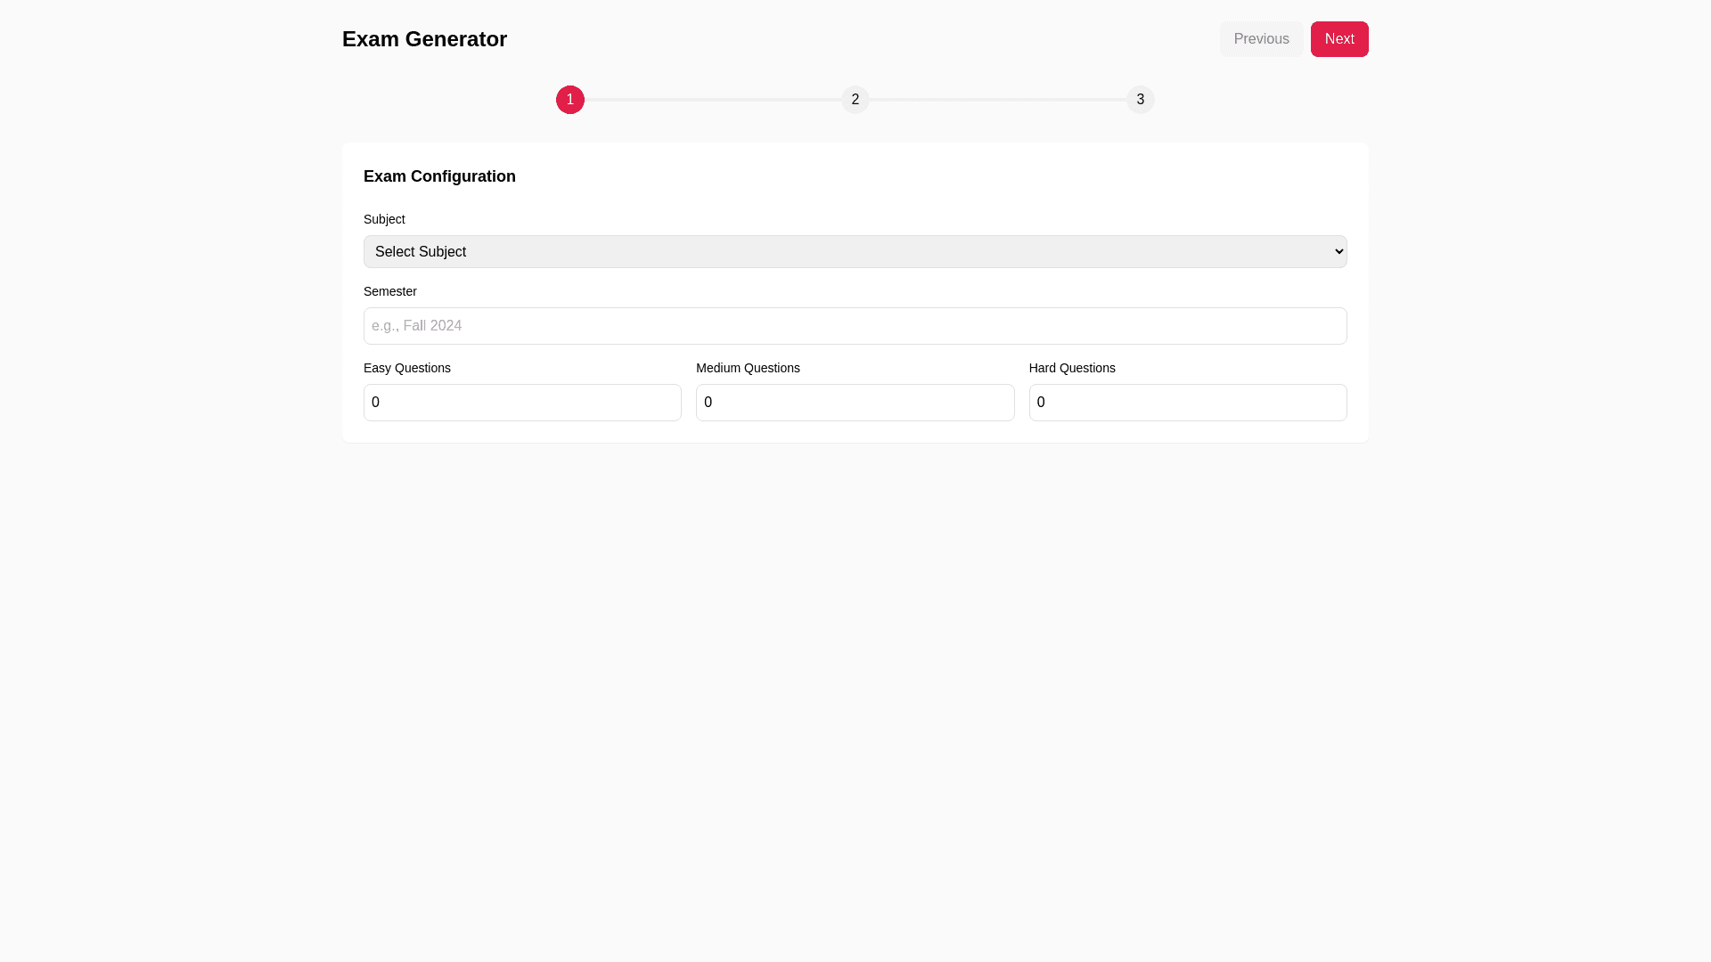This screenshot has height=962, width=1711.
Task: Click the red Next button
Action: click(x=1339, y=39)
